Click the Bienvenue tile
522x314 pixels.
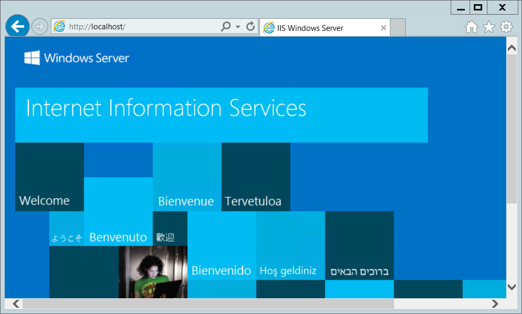[187, 177]
